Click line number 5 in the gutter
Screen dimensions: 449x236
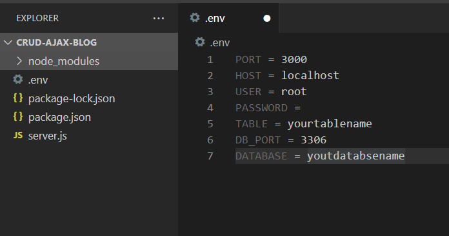pos(210,124)
